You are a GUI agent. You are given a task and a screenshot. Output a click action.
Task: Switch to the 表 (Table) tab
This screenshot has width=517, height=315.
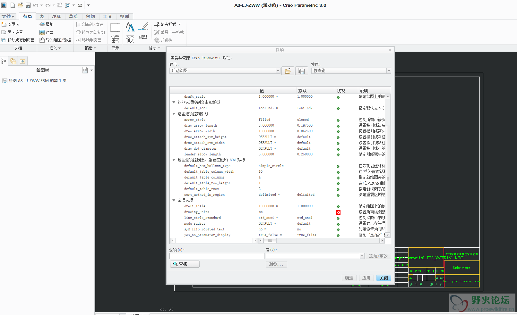(x=42, y=16)
